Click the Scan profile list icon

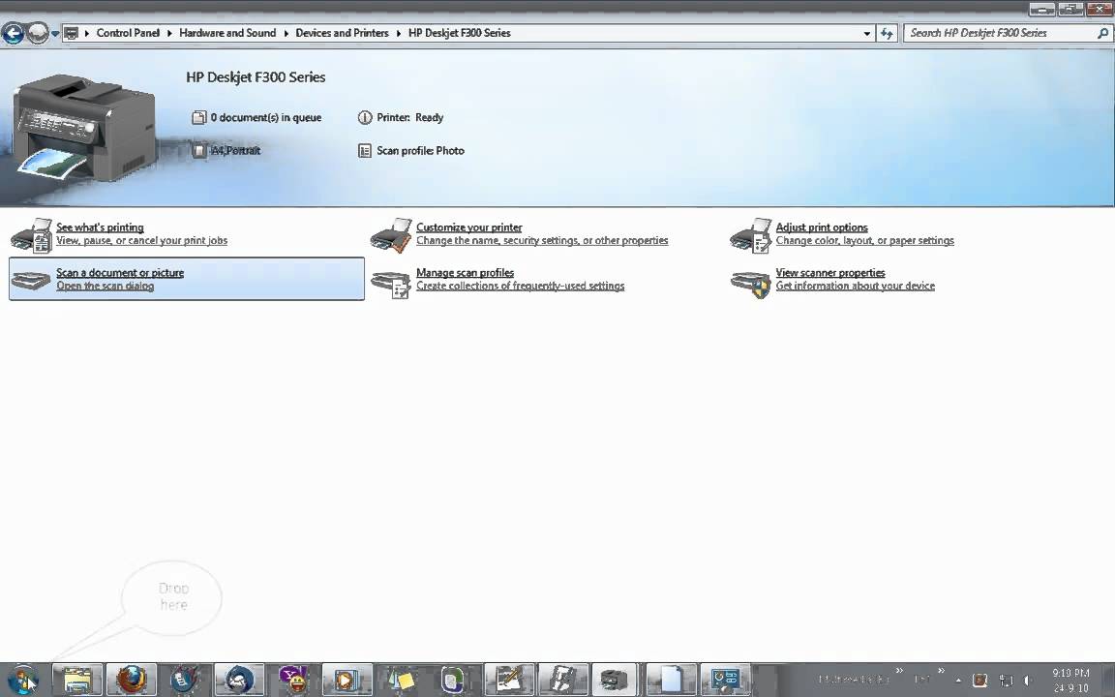click(365, 151)
